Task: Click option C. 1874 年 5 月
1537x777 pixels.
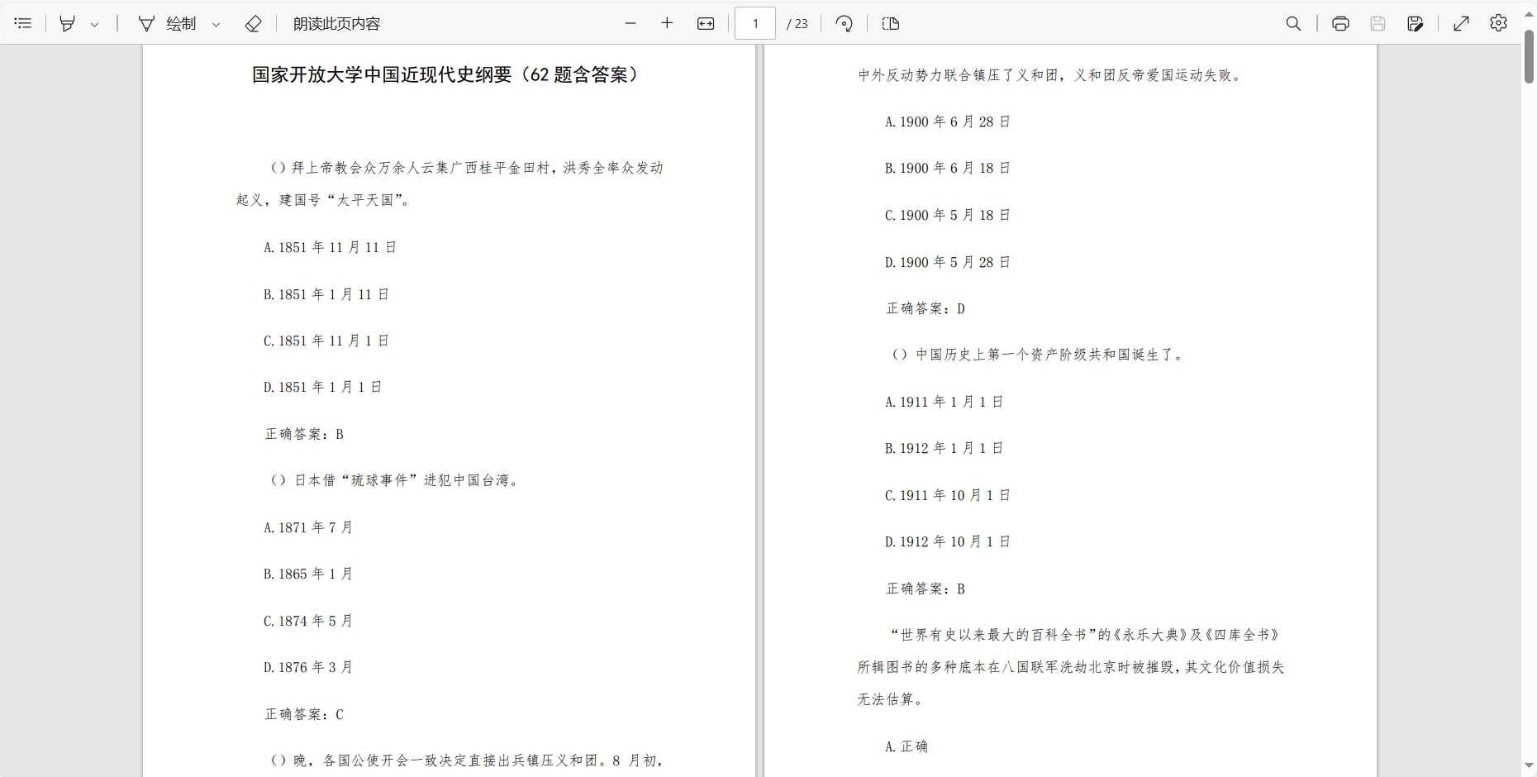Action: (308, 621)
